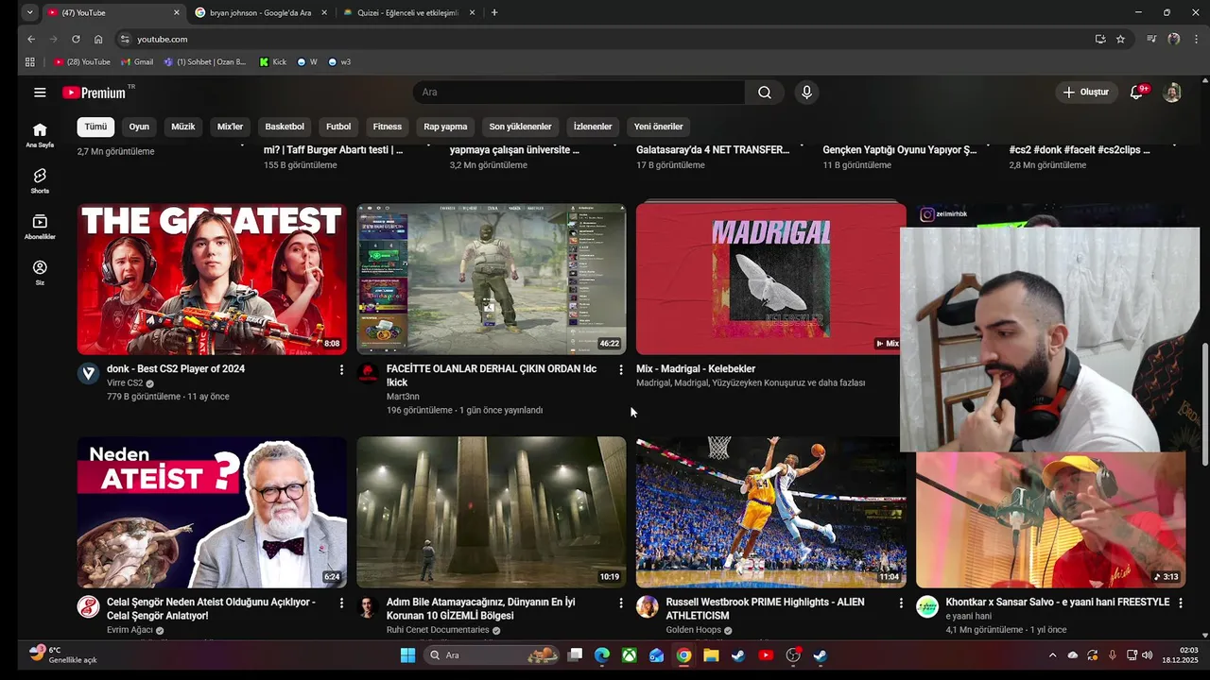This screenshot has height=680, width=1210.
Task: Go to Ana Sayfa in sidebar
Action: coord(40,135)
